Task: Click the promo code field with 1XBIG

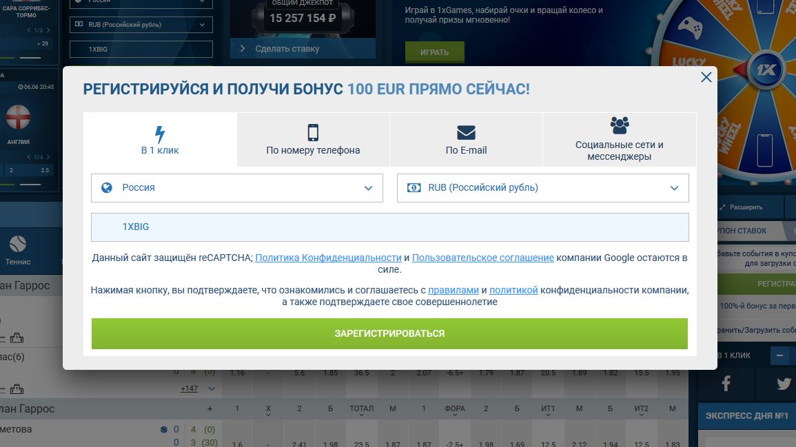Action: 390,227
